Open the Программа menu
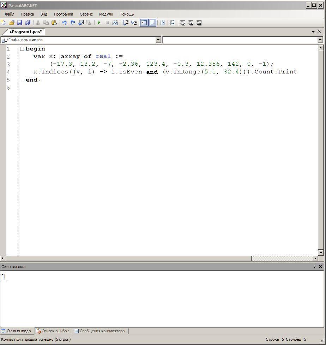 point(64,14)
